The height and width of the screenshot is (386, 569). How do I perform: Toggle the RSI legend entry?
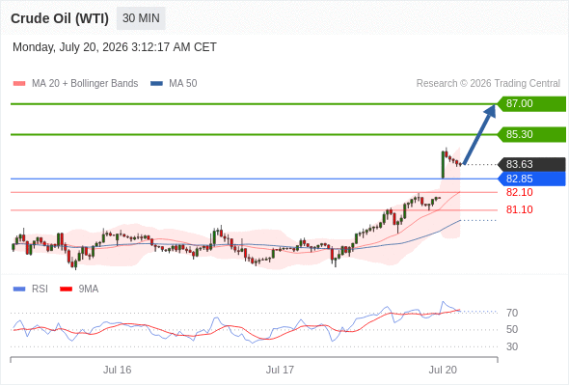[31, 289]
